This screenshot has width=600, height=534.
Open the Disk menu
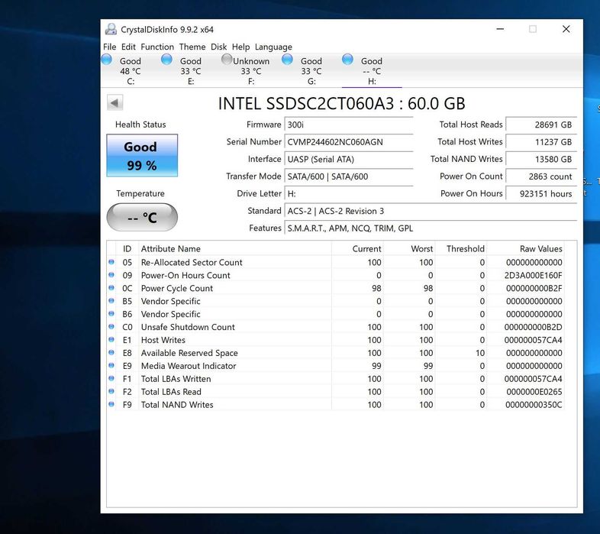click(218, 47)
